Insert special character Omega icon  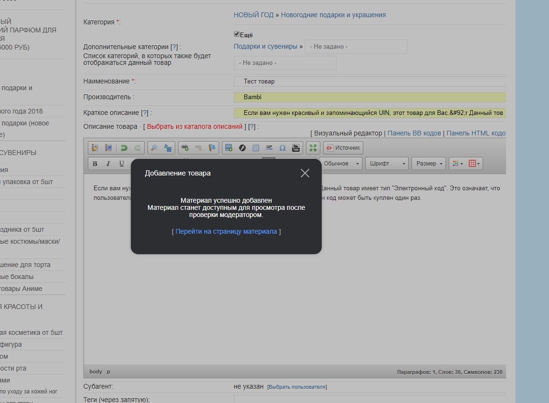click(x=283, y=148)
